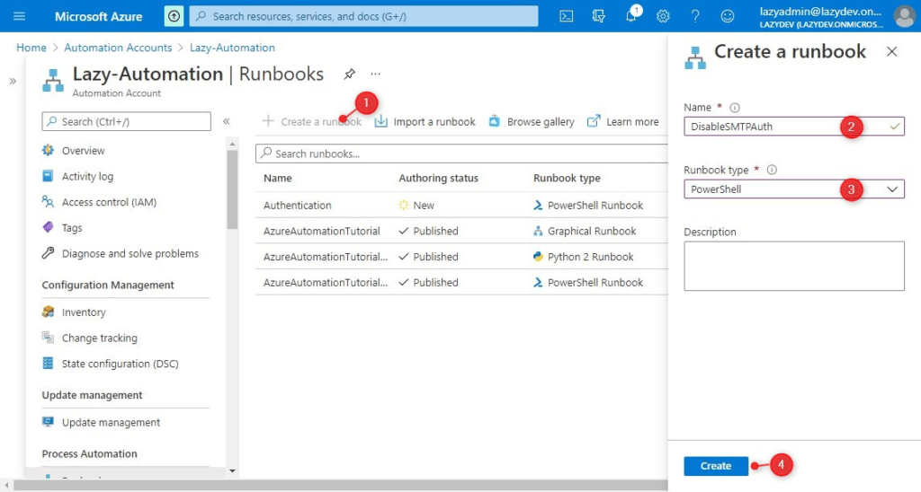
Task: Click the Search runbooks field
Action: click(461, 154)
